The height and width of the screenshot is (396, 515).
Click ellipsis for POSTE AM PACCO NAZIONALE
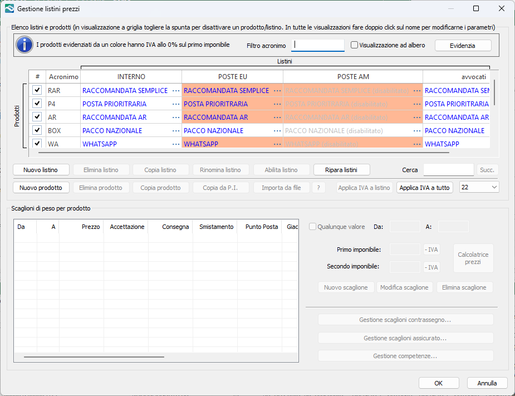[417, 131]
